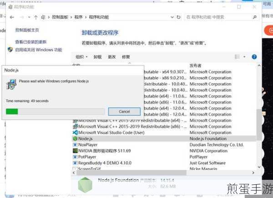Select Microsoft Visual Studio Code (User) row

click(x=164, y=133)
